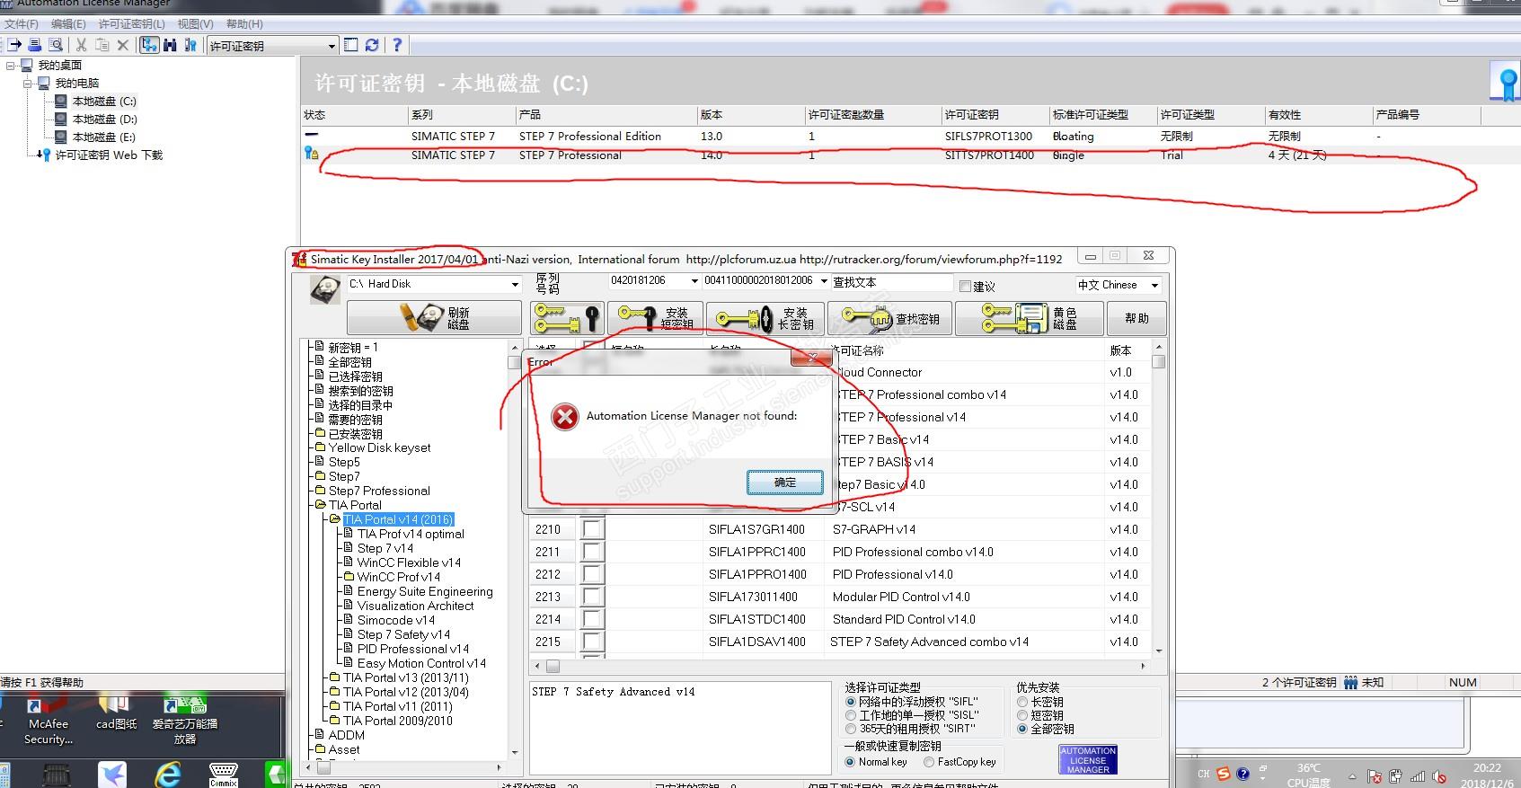Tick the checkbox in row 2212
Image resolution: width=1521 pixels, height=788 pixels.
(x=592, y=574)
